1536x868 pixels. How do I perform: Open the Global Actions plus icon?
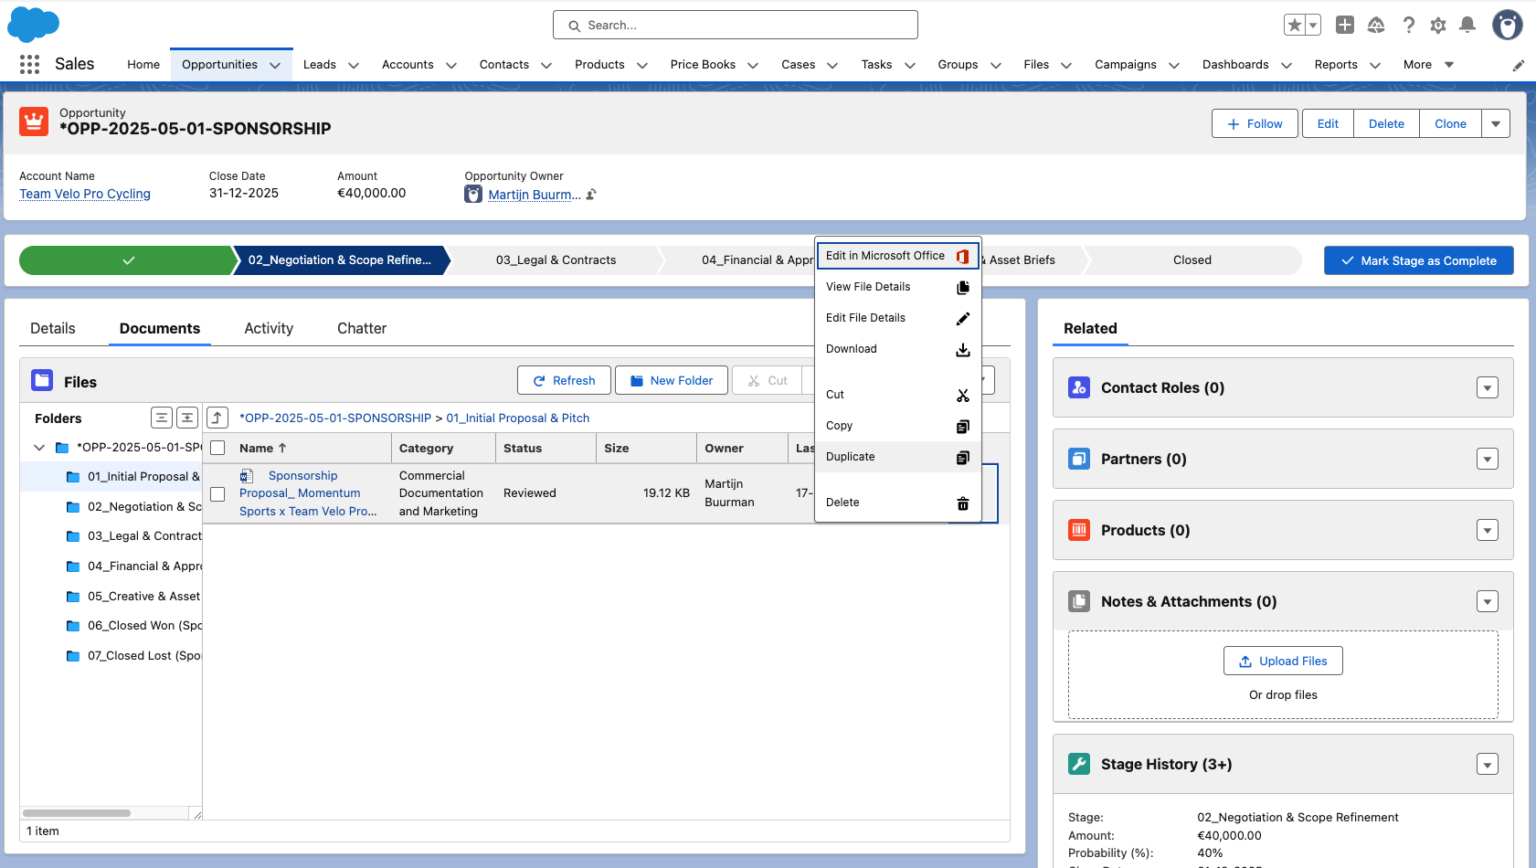click(1345, 26)
